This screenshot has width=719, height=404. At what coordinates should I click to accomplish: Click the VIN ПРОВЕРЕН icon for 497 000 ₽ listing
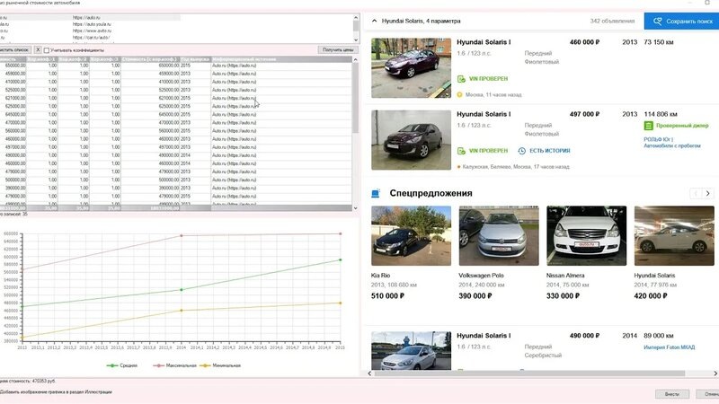coord(461,151)
